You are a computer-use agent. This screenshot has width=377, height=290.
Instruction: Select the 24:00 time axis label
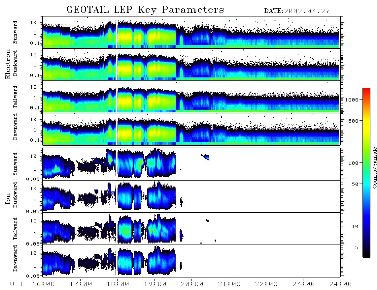[x=341, y=284]
